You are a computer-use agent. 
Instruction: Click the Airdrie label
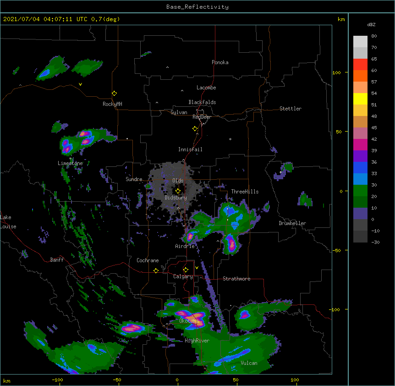coord(185,246)
